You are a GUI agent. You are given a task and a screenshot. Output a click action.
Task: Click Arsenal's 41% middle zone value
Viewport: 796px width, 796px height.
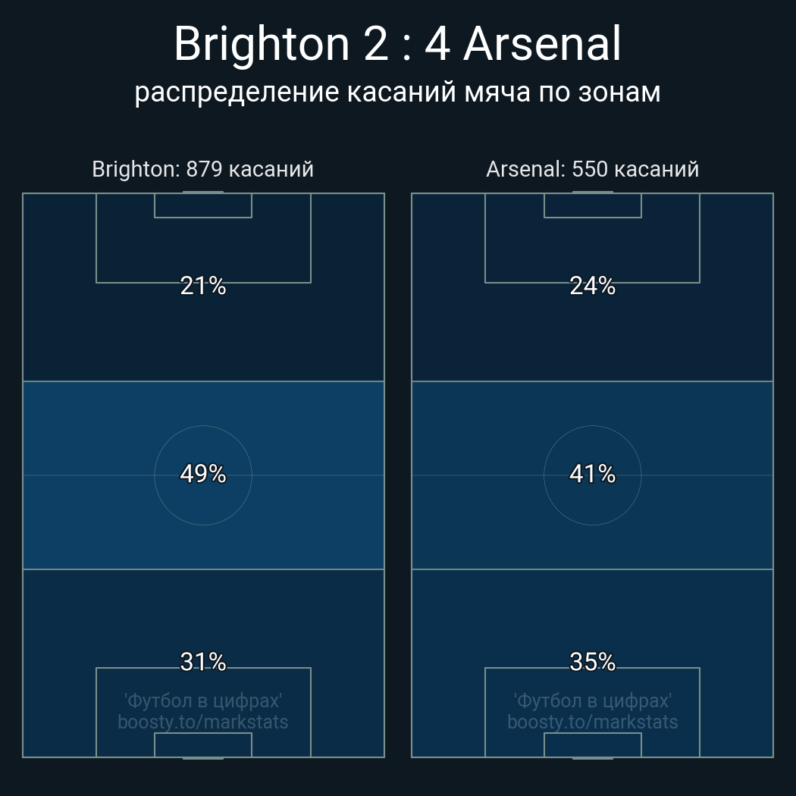tap(592, 474)
